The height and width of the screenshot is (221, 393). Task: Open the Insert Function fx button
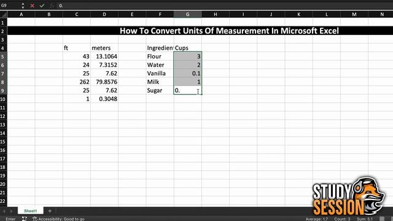click(52, 6)
